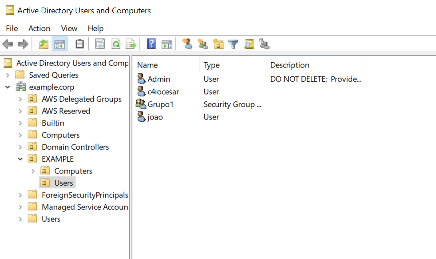Select the selected Users OU under EXAMPLE
Screen dimensions: 436x259
(63, 183)
